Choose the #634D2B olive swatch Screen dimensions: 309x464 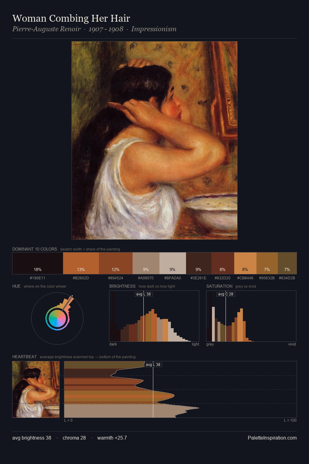pyautogui.click(x=287, y=263)
